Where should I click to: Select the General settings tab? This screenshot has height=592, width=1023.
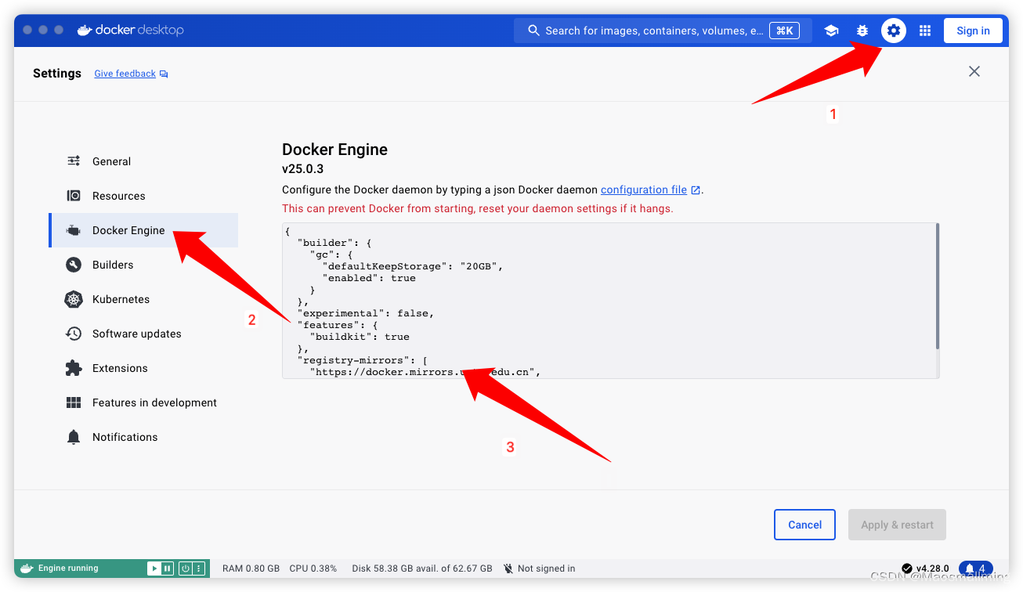[143, 161]
